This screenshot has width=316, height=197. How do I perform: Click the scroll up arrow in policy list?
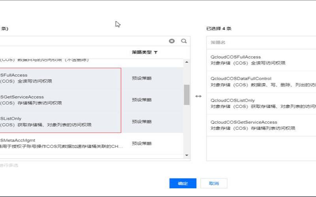(x=186, y=62)
